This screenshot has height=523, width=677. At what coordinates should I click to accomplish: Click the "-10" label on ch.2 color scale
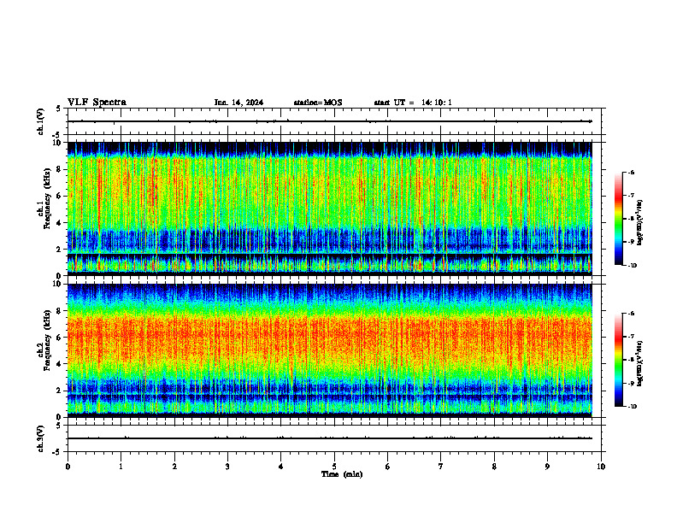(x=632, y=407)
